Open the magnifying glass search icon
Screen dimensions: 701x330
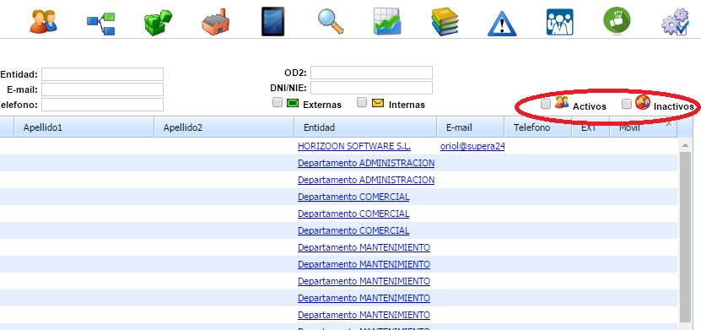331,21
